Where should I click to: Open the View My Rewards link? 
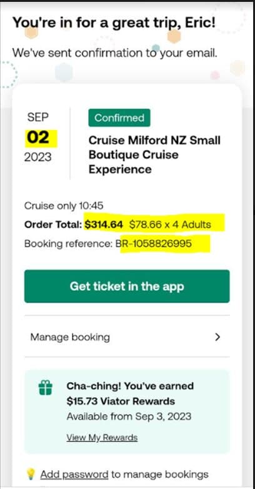pos(102,438)
